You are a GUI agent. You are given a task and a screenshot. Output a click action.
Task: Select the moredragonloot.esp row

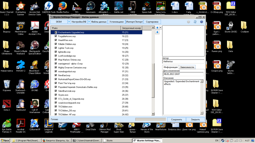pyautogui.click(x=96, y=71)
